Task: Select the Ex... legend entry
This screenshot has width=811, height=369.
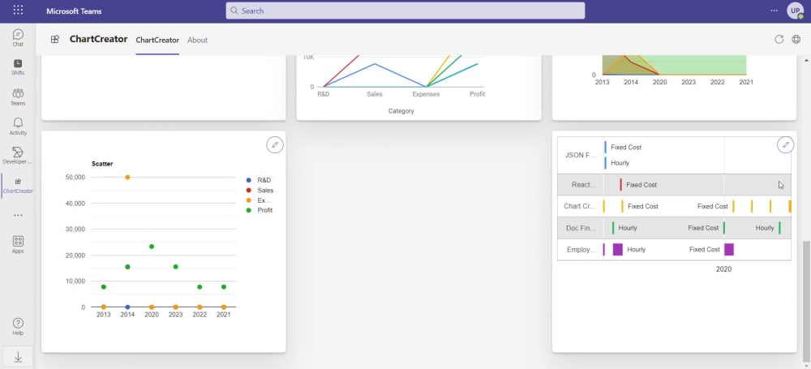Action: point(259,200)
